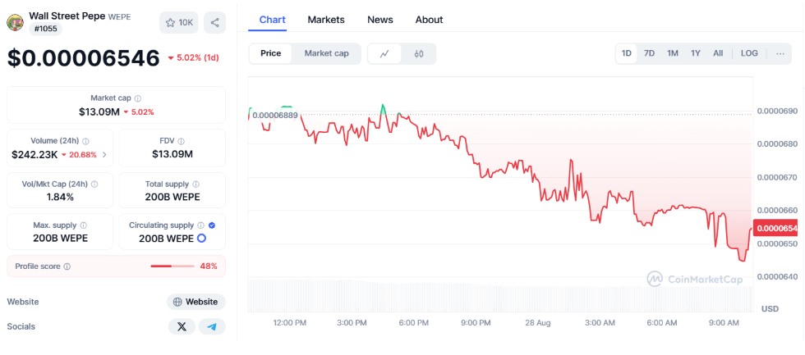The image size is (805, 355).
Task: Click the Market cap info icon
Action: click(138, 98)
